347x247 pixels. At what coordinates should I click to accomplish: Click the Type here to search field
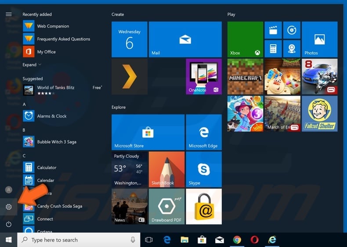[x=79, y=240]
